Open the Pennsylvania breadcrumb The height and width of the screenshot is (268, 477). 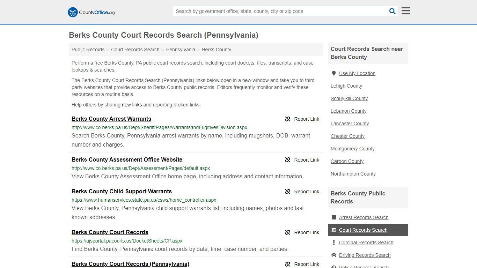181,50
